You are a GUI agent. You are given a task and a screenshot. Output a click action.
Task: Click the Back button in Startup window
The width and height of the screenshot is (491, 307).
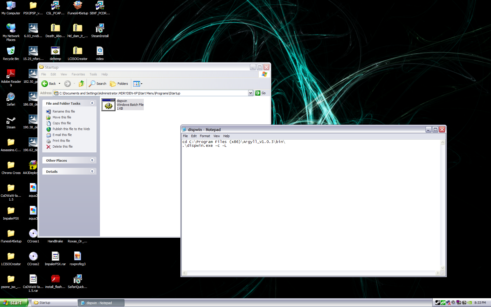[x=49, y=84]
